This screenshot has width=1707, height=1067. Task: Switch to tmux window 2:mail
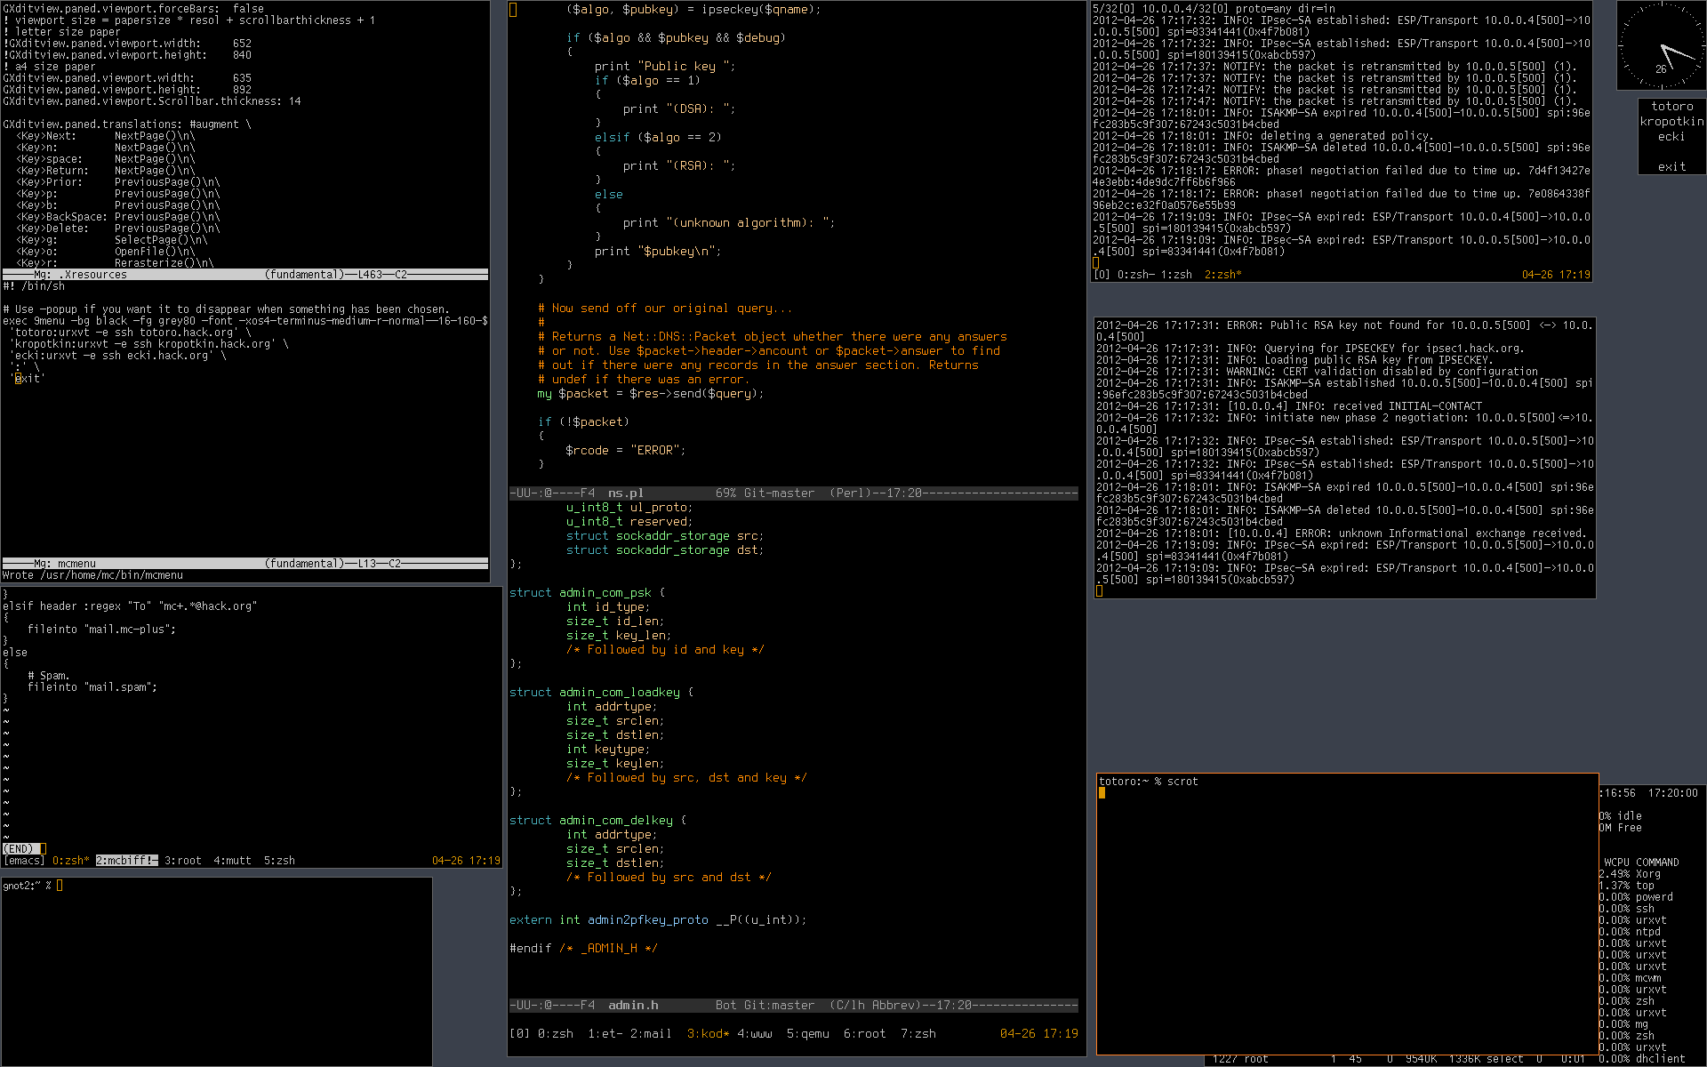click(651, 1033)
